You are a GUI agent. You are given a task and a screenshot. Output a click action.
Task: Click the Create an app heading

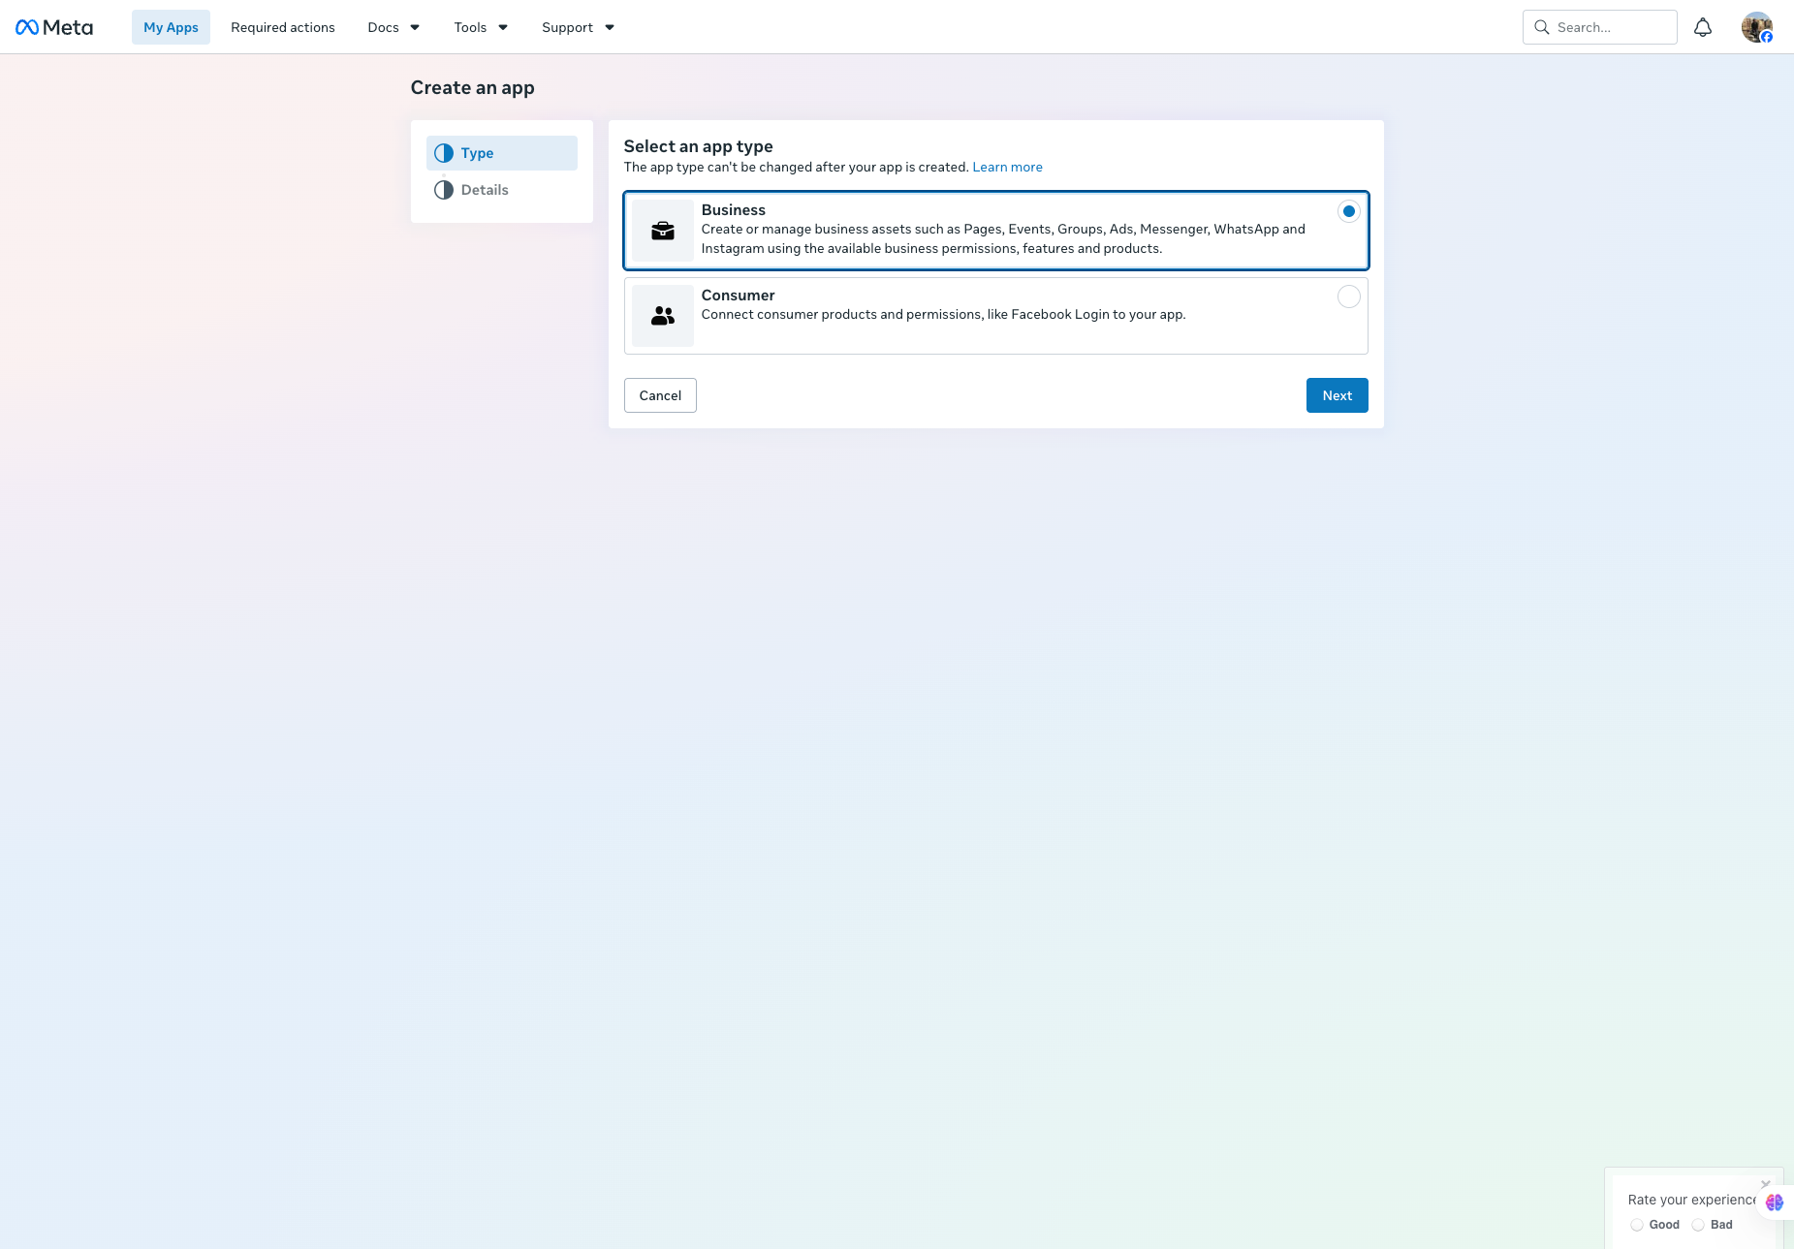(473, 87)
